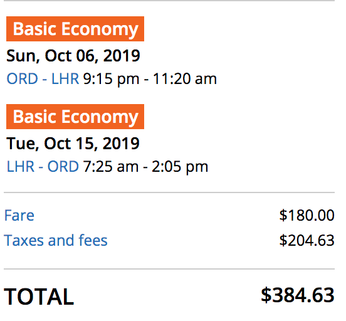Click the $384.63 total price
Viewport: 346px width, 321px height.
coord(298,295)
